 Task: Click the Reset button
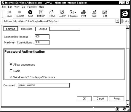coord(116,99)
